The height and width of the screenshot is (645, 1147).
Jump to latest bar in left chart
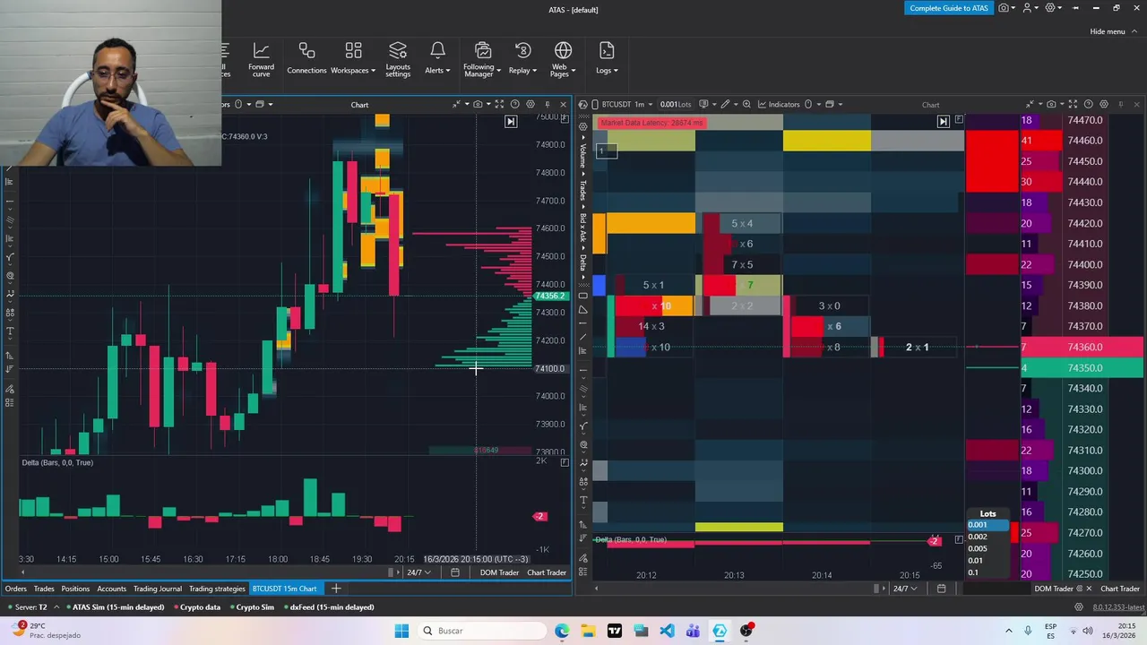511,122
